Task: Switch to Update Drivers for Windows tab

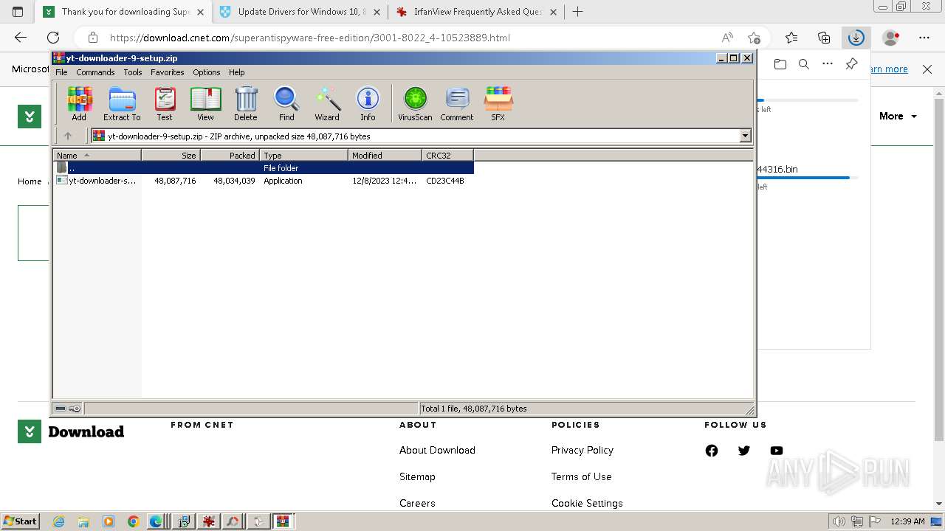Action: point(301,12)
